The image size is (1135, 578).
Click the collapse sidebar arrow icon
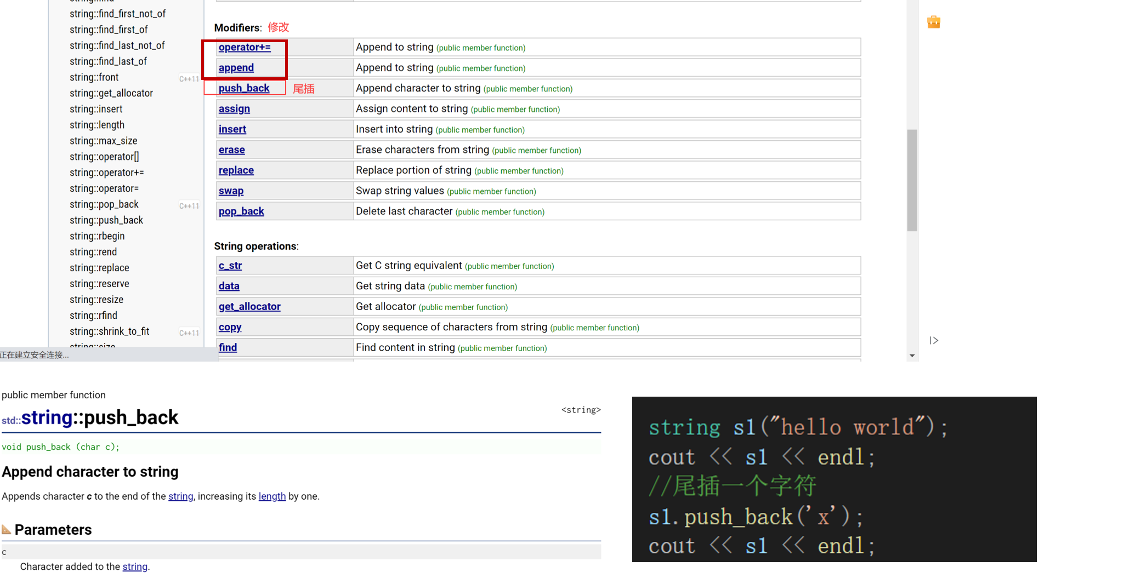[934, 341]
